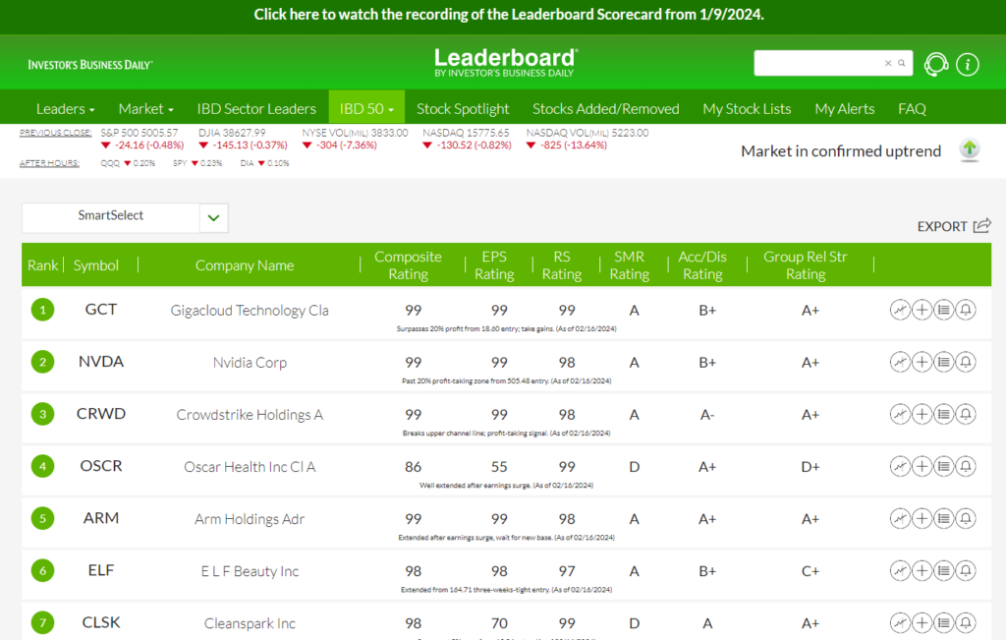The image size is (1006, 640).
Task: Click the EXPORT button
Action: coord(954,226)
